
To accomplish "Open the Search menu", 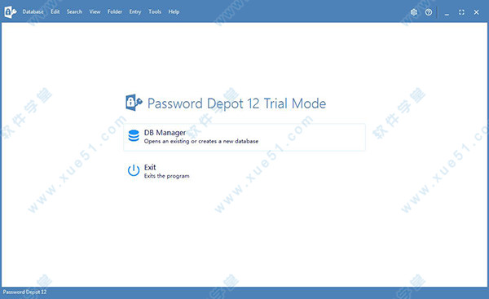I will point(74,12).
